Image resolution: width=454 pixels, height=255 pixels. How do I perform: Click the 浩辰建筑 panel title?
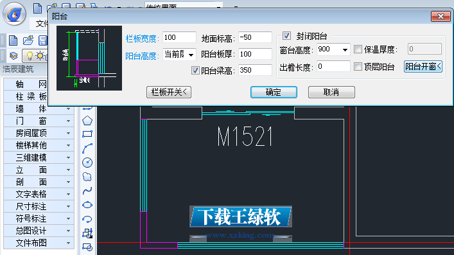pos(18,69)
